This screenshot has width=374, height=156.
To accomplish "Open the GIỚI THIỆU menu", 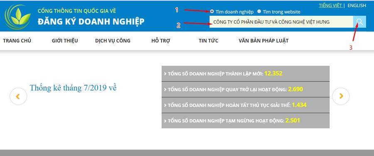I will [x=65, y=41].
